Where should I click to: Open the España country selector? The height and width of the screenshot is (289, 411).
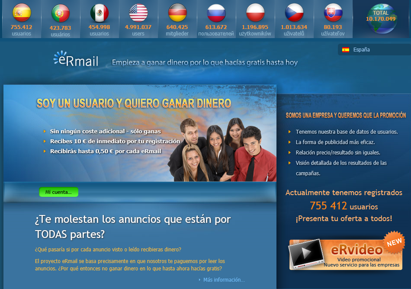374,49
